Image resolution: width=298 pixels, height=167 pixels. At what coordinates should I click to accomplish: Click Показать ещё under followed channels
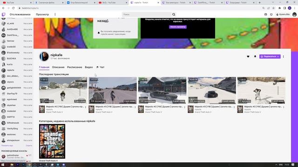tap(7, 146)
